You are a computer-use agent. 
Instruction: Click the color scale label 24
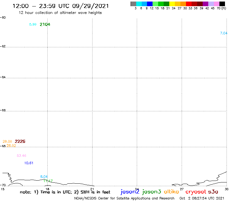(x=174, y=8)
